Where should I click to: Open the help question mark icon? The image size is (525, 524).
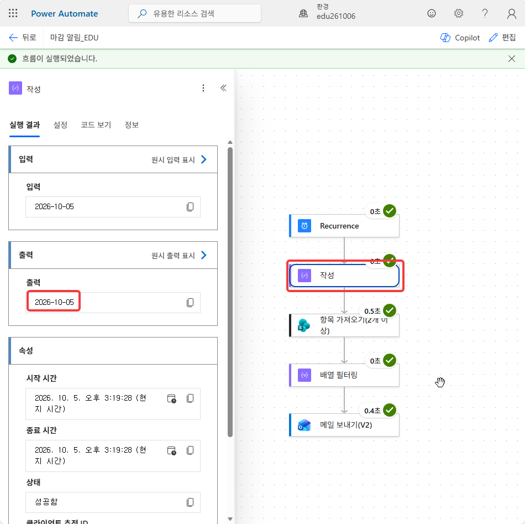(x=485, y=13)
